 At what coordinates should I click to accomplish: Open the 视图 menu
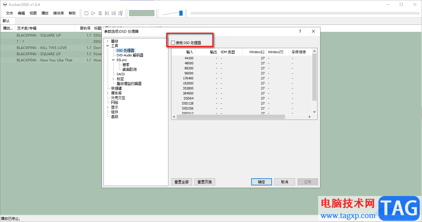[x=33, y=13]
